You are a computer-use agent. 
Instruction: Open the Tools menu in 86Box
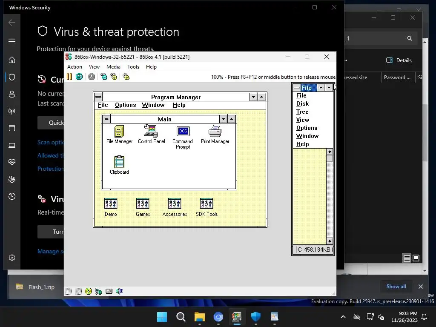133,67
